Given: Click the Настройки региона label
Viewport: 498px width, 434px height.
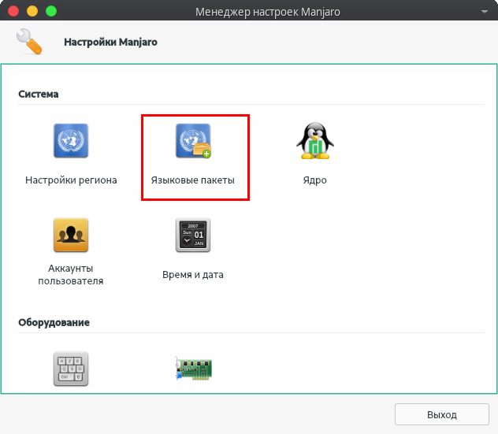Looking at the screenshot, I should coord(71,180).
